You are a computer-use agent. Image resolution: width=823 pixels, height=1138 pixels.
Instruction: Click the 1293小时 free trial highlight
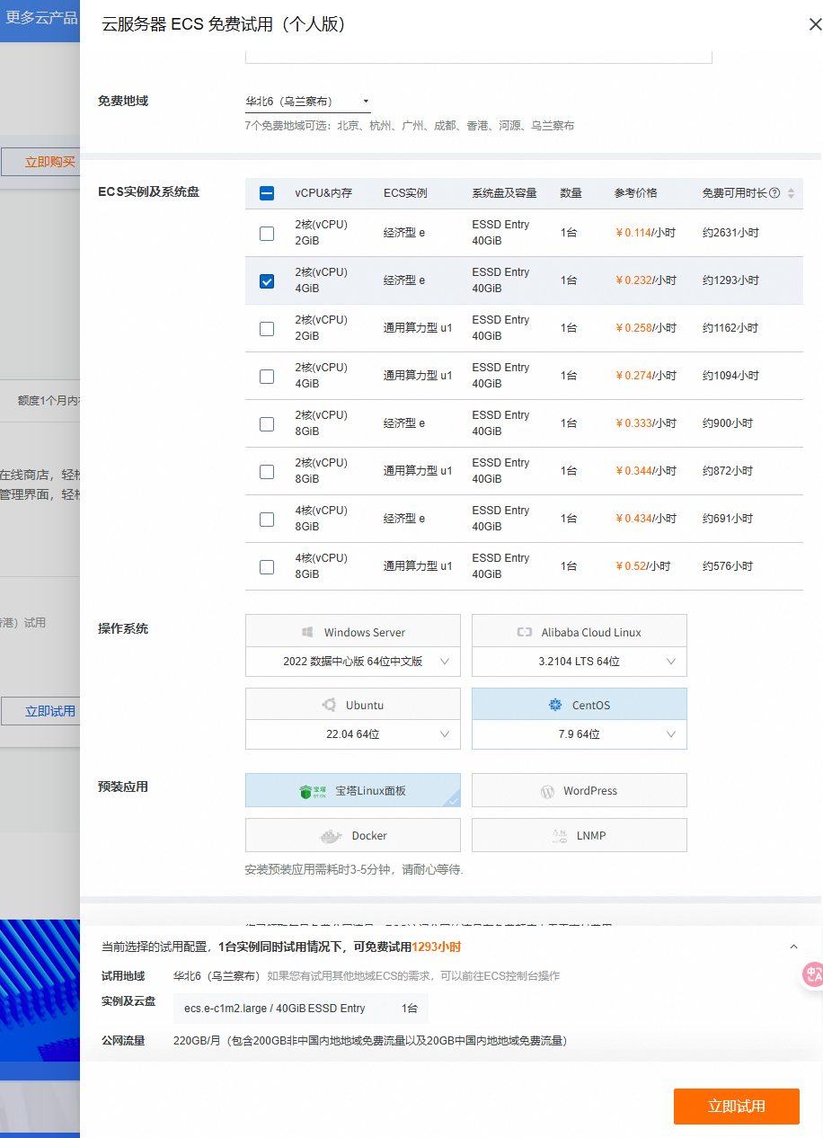[x=437, y=947]
